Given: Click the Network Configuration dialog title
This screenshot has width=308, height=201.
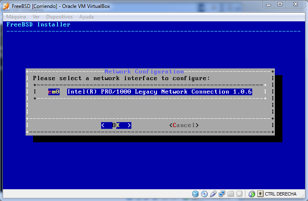Looking at the screenshot, I should [144, 71].
